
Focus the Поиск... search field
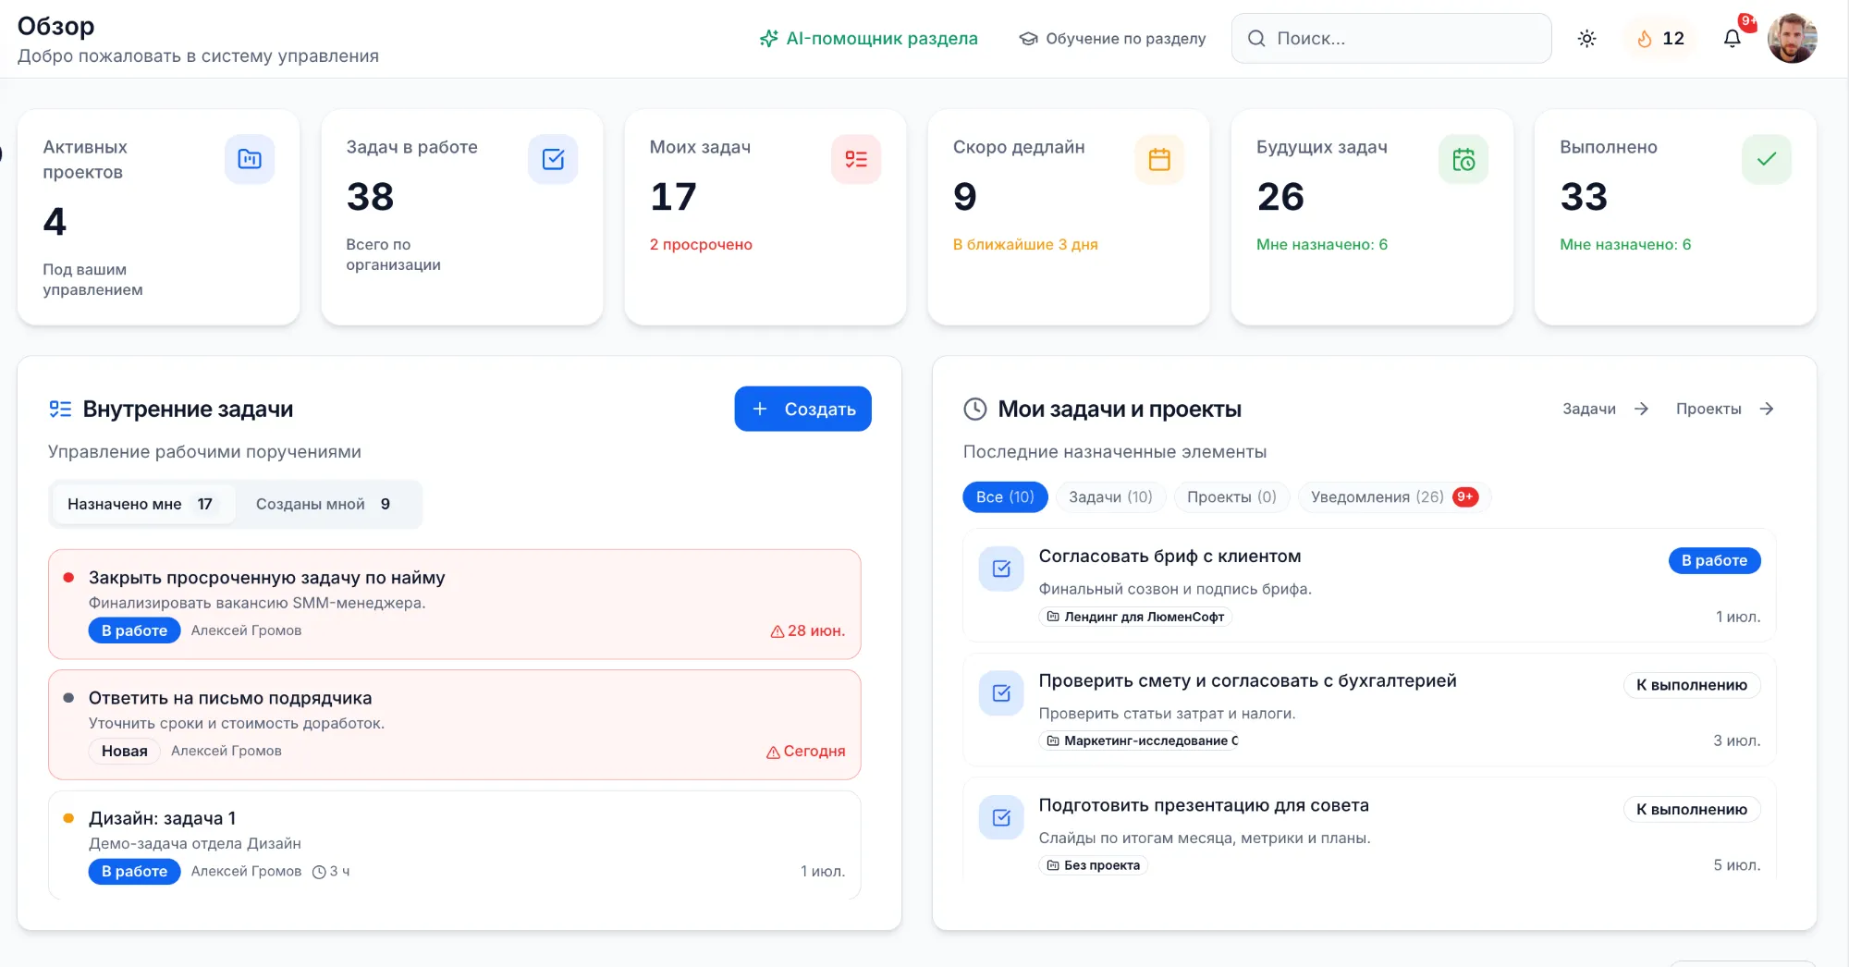(x=1391, y=39)
